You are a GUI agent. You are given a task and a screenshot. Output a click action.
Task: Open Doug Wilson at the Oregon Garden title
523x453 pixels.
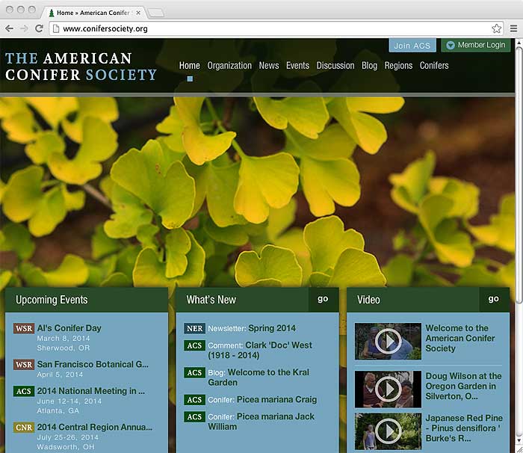463,386
